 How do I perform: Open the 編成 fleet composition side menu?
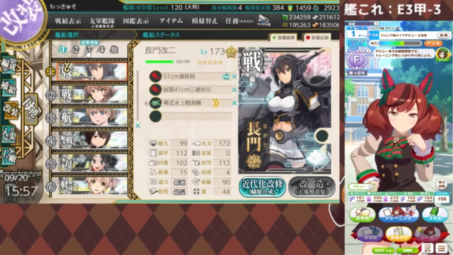pos(8,65)
